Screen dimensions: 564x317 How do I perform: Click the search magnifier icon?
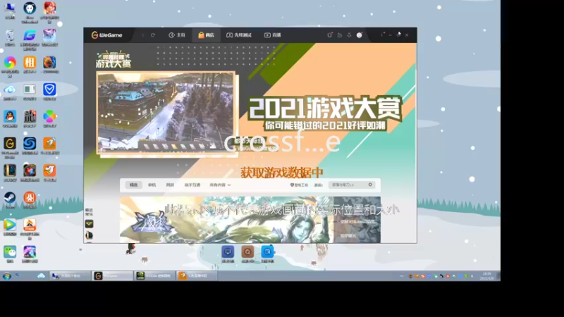pos(370,185)
